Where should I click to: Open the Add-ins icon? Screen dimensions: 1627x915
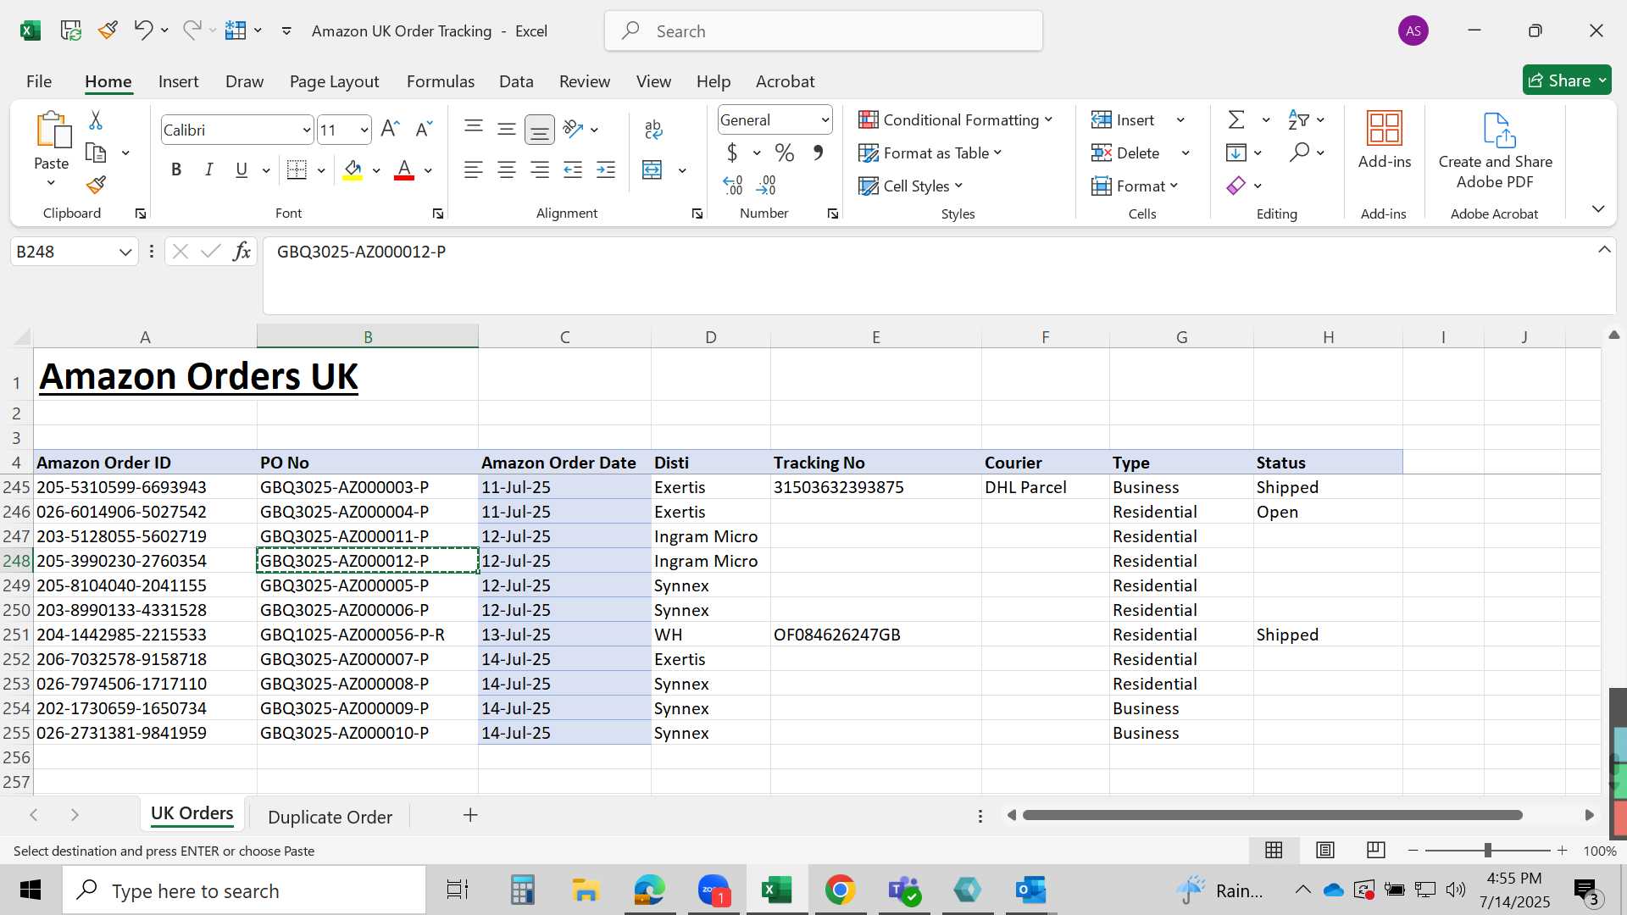point(1385,129)
